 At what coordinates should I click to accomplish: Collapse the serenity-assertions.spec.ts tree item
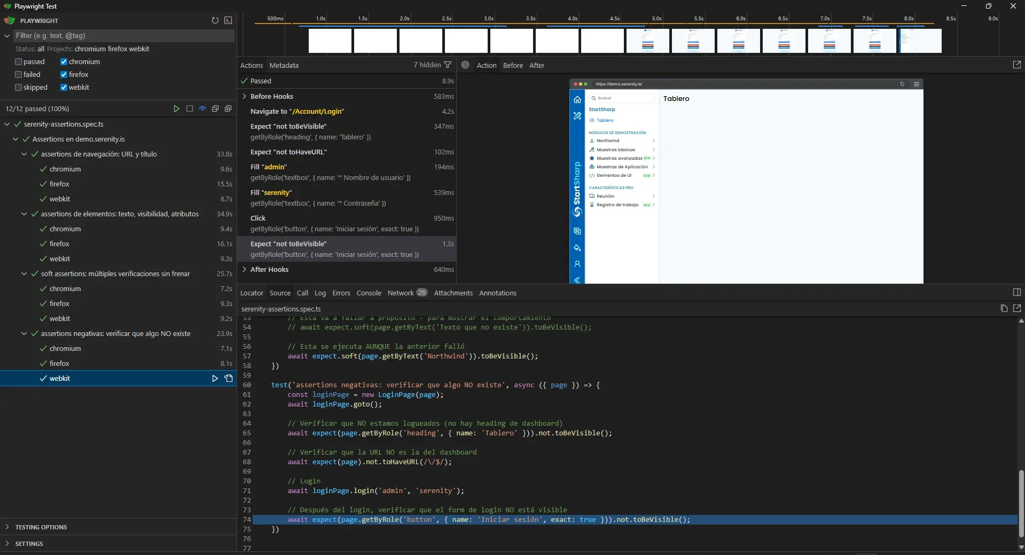click(7, 124)
